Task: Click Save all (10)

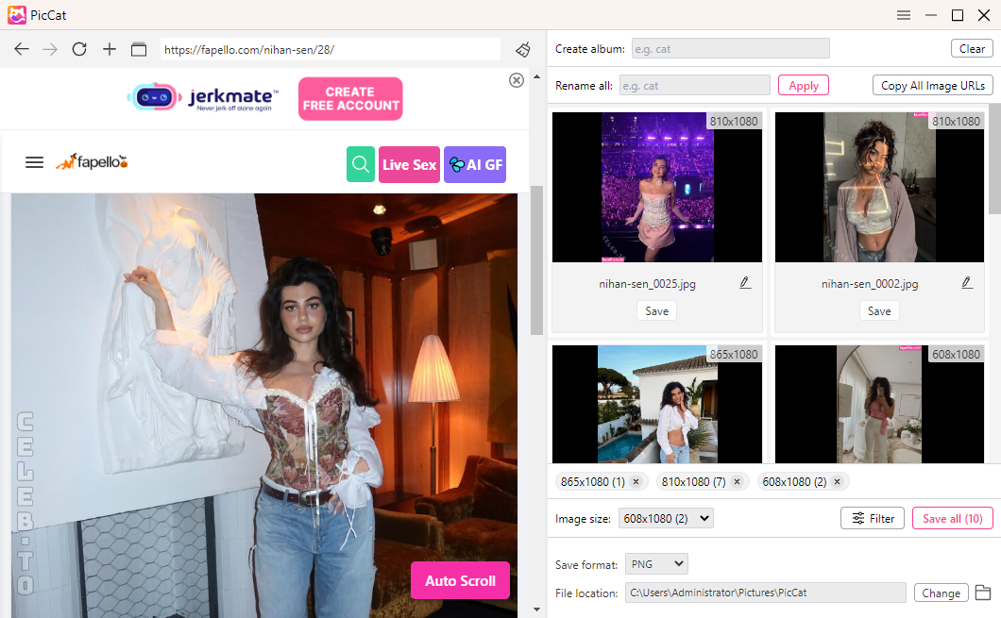Action: click(953, 519)
